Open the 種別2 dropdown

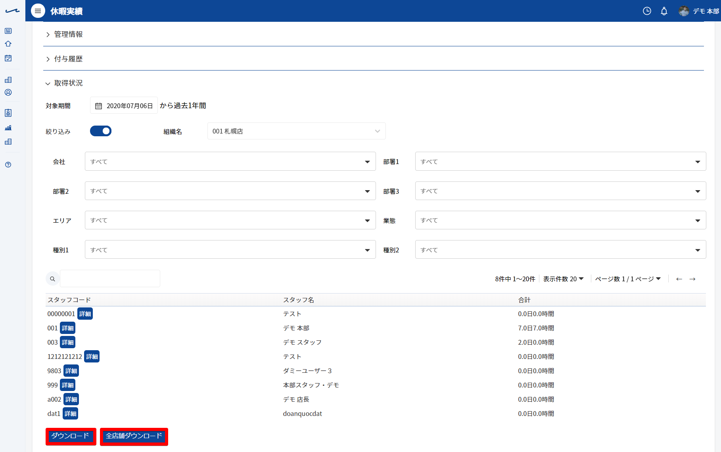[x=560, y=250]
